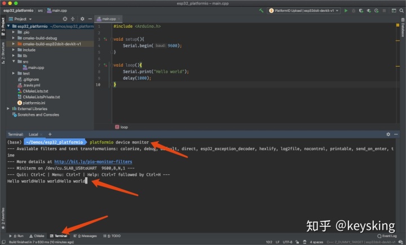406x245 pixels.
Task: Open the 2: Favorites side tab
Action: [3, 218]
